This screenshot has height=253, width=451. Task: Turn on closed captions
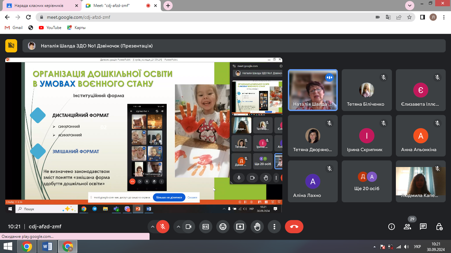click(206, 227)
